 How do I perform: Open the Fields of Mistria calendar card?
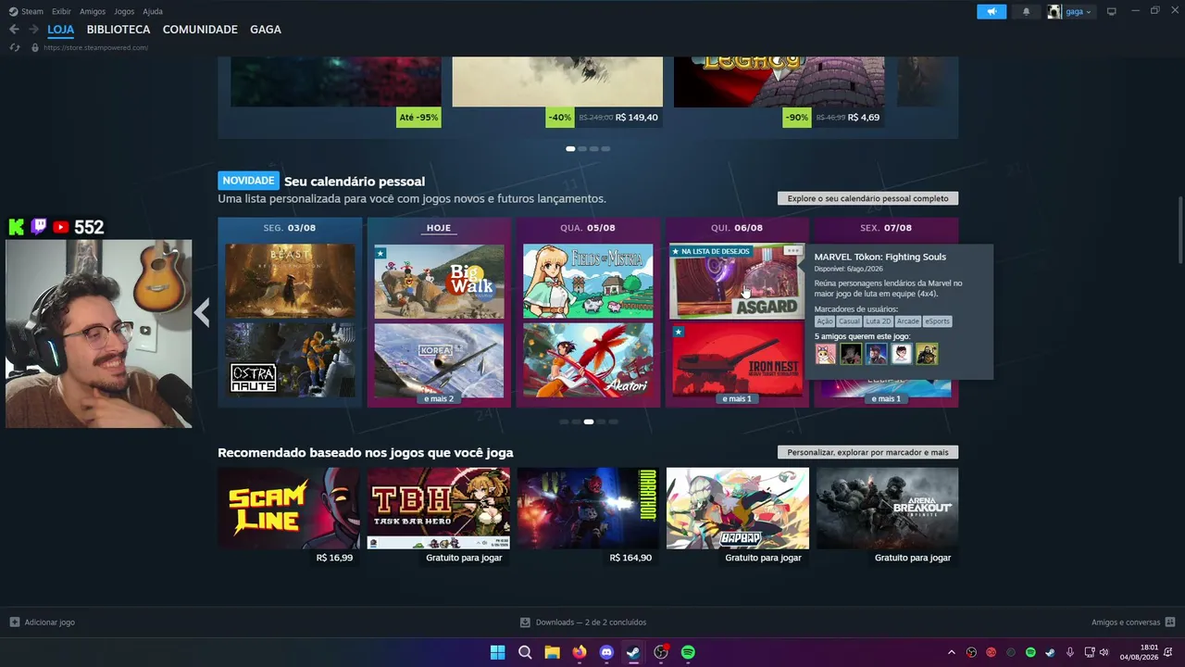click(x=588, y=281)
